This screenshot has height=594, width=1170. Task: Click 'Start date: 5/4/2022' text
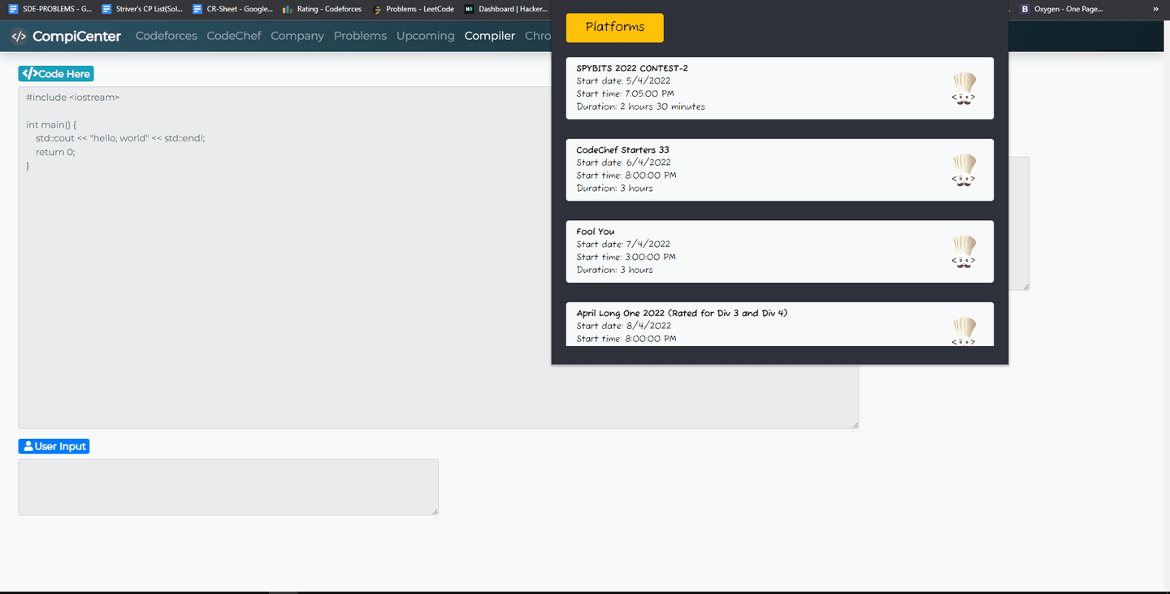click(x=623, y=80)
